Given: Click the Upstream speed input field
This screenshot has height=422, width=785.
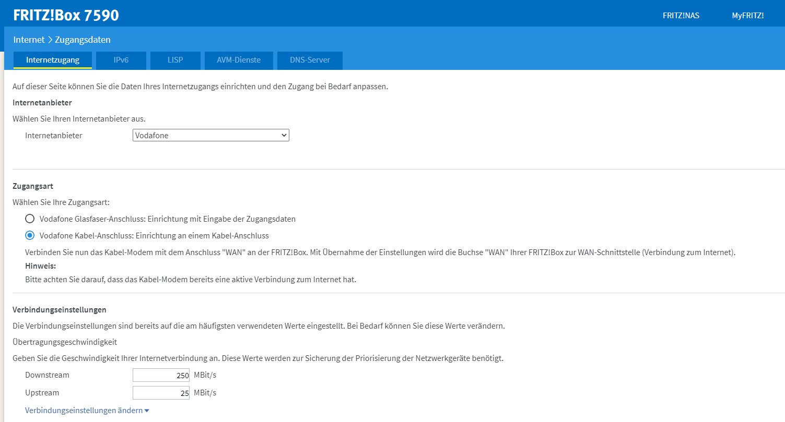Looking at the screenshot, I should [x=161, y=393].
